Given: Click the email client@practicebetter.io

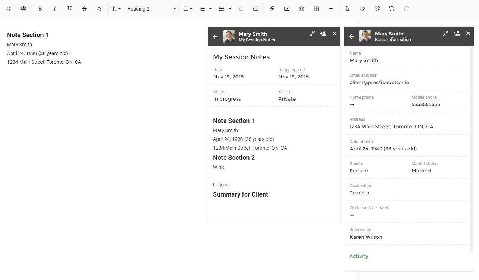Looking at the screenshot, I should click(x=379, y=82).
